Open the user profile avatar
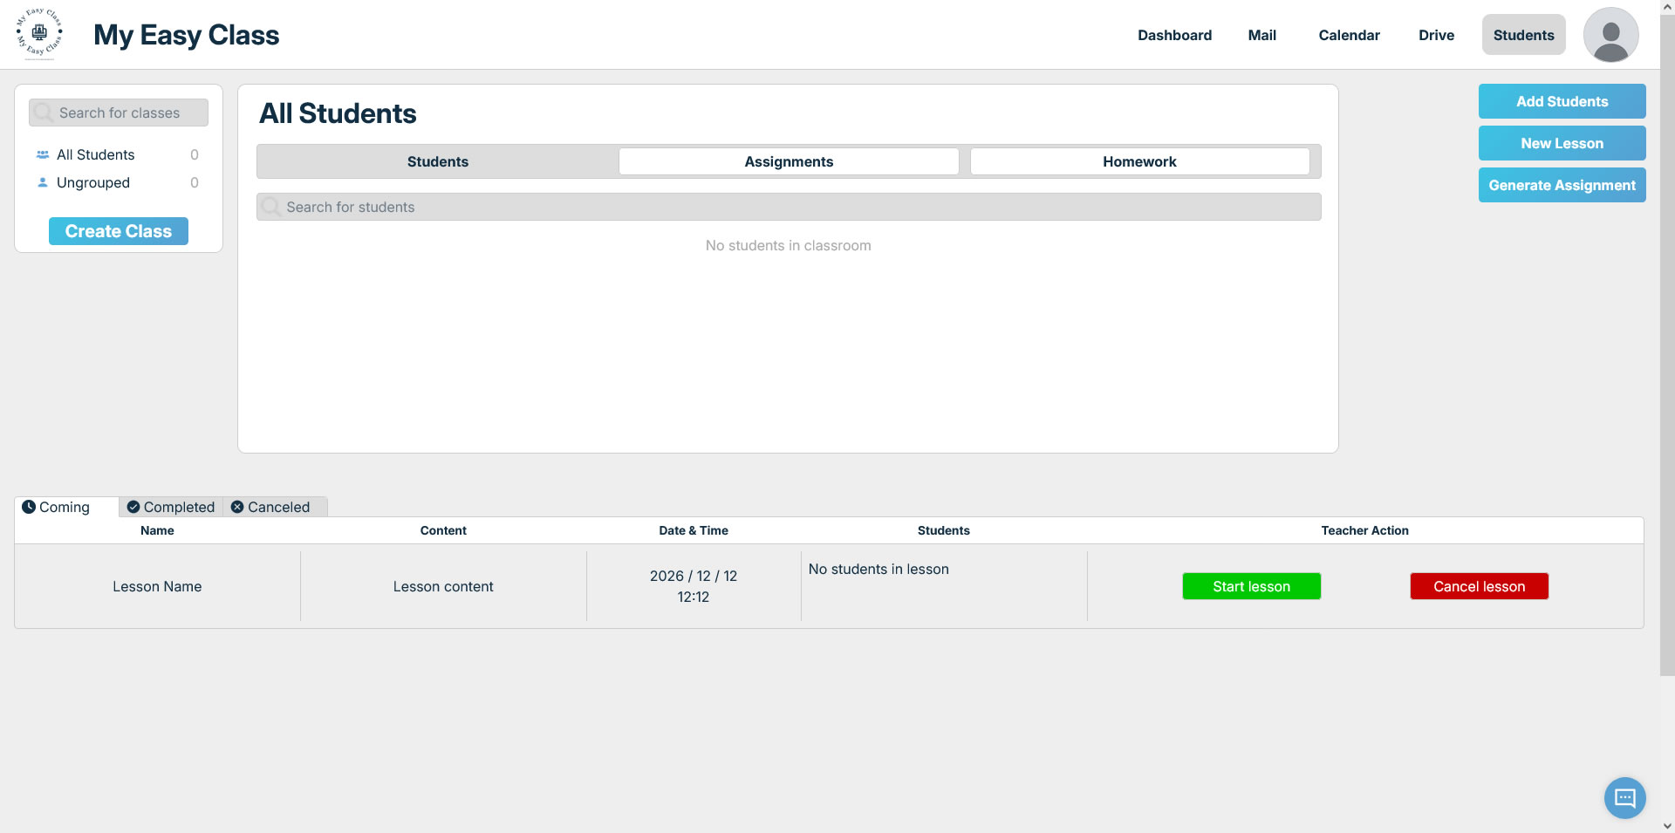The image size is (1675, 833). point(1610,35)
